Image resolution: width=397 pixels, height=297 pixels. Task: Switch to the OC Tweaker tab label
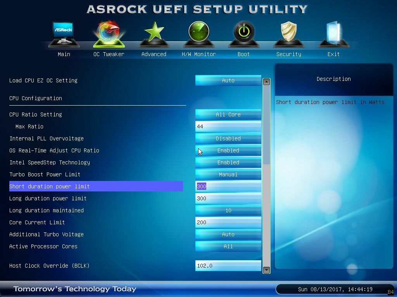click(x=109, y=54)
